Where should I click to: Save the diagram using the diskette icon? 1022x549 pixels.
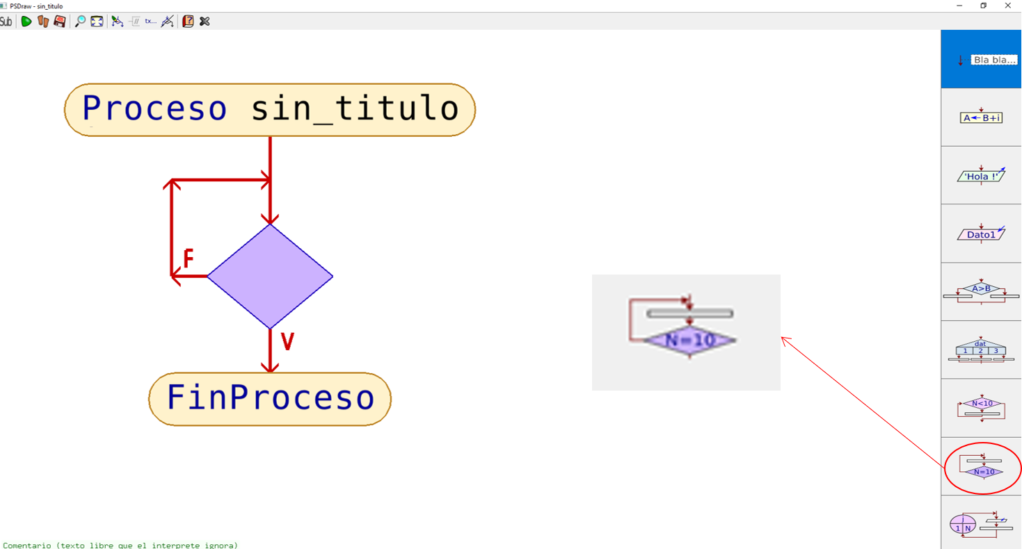pyautogui.click(x=60, y=22)
